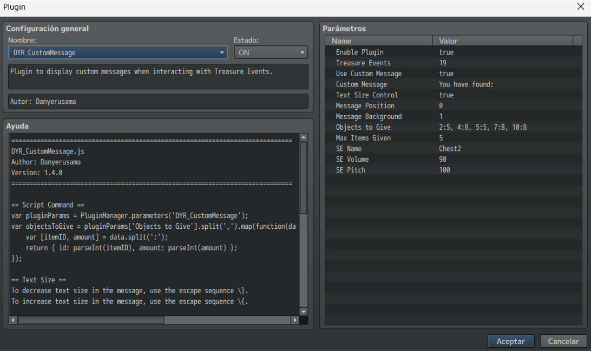The height and width of the screenshot is (351, 591).
Task: Select the Text Size Control parameter
Action: point(379,95)
